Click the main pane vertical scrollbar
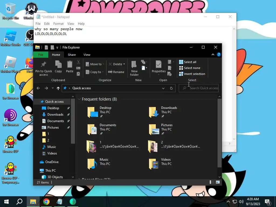The image size is (276, 207). click(219, 133)
